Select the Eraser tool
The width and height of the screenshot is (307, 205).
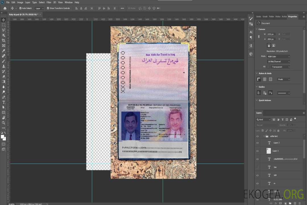(3, 77)
